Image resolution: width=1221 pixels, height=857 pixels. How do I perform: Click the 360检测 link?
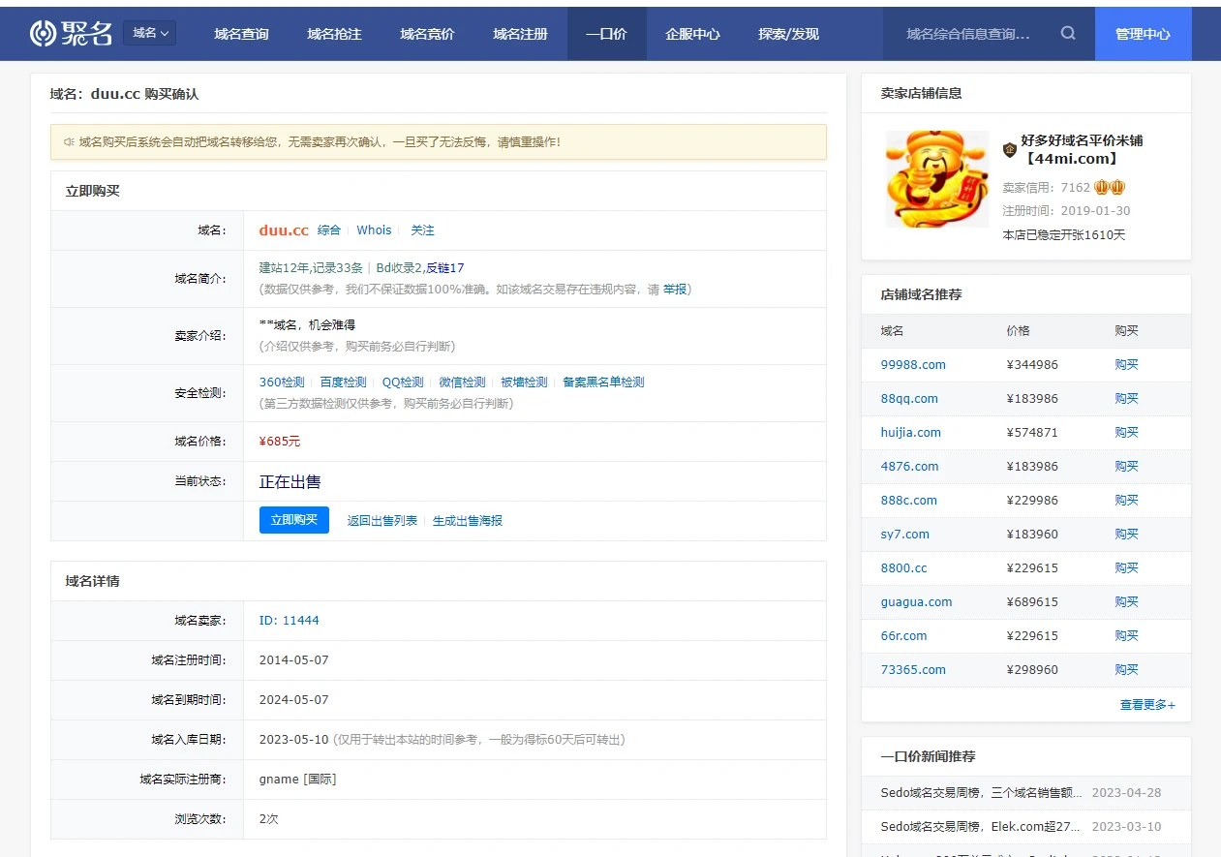[282, 383]
